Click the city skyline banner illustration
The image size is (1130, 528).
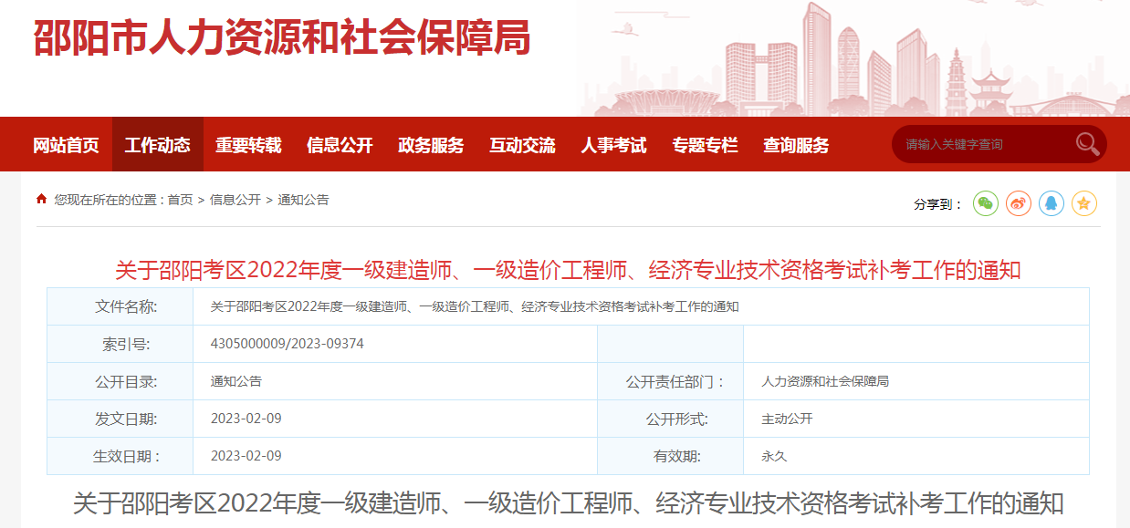click(x=853, y=59)
